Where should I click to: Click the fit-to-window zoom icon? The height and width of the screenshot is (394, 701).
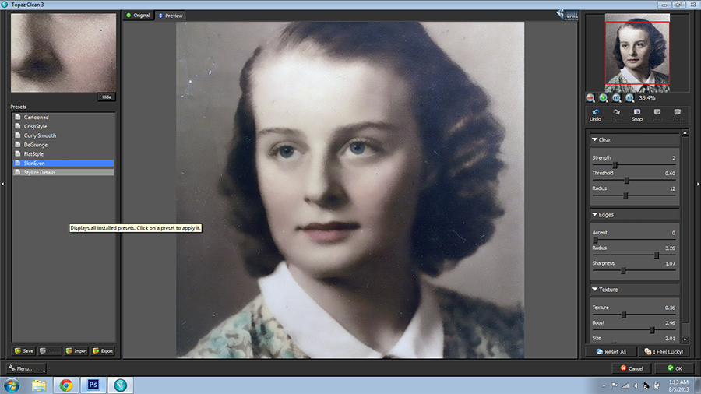[616, 98]
